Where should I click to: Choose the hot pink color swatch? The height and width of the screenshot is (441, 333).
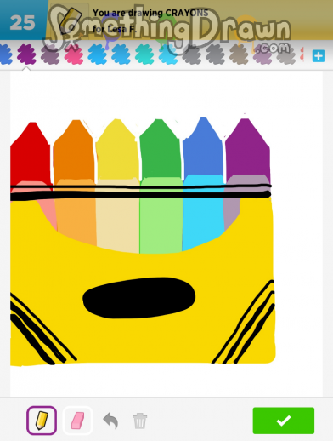(x=74, y=54)
